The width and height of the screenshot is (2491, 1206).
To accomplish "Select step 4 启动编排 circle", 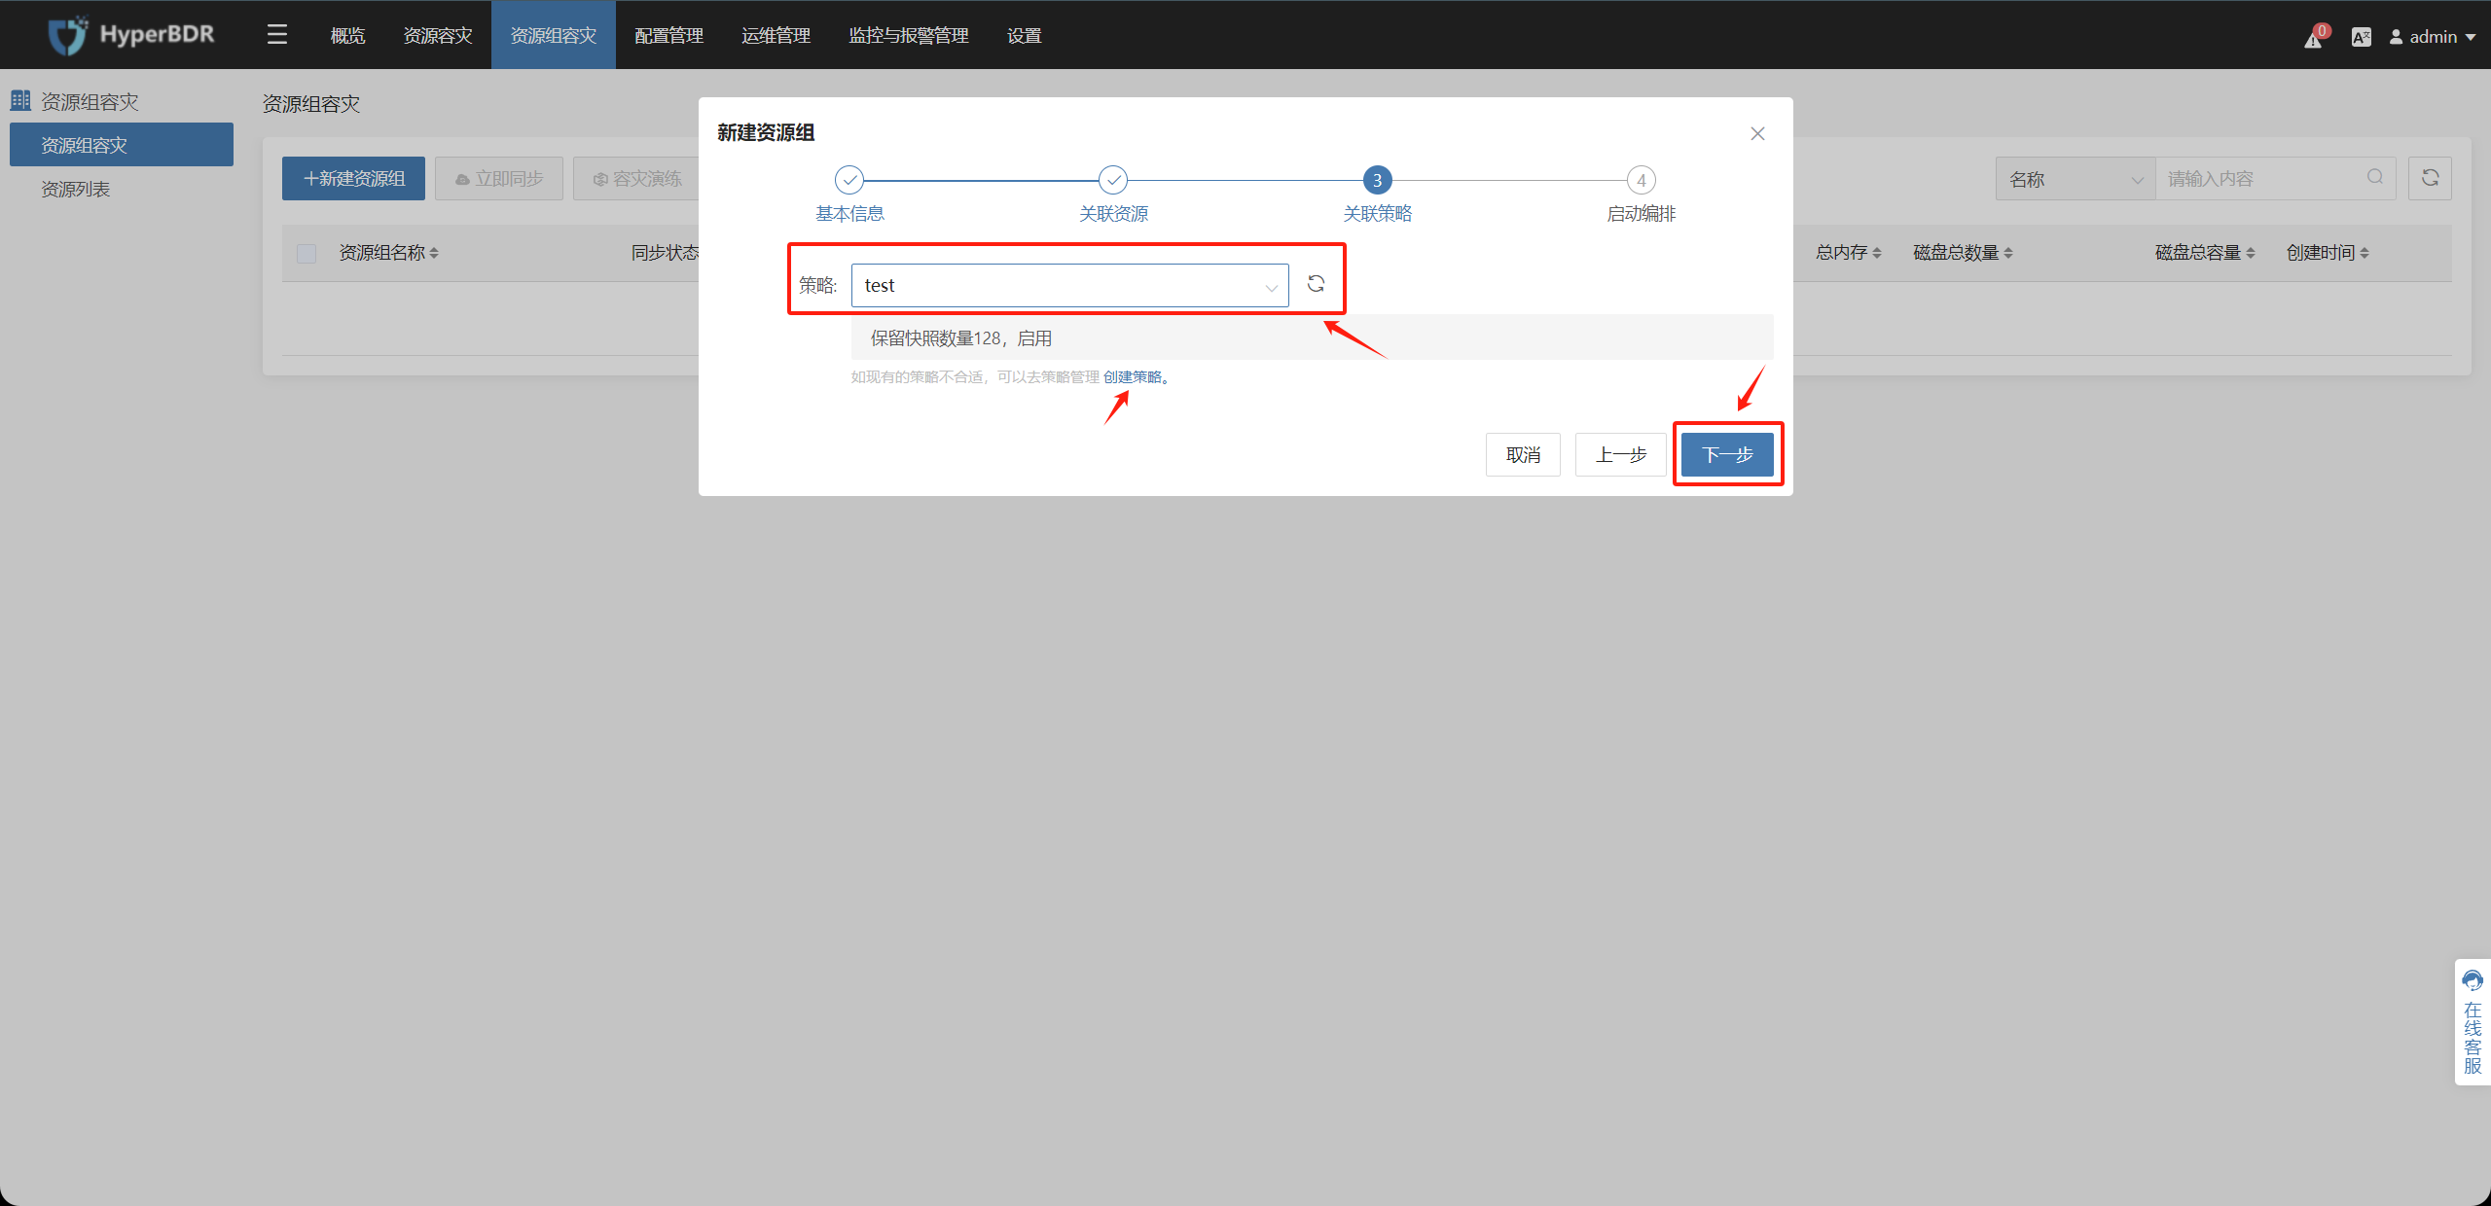I will click(1642, 180).
